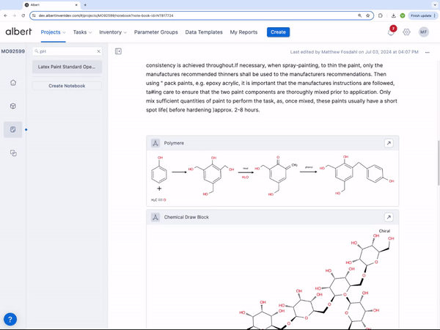
Task: Open the MF user avatar menu
Action: (x=424, y=32)
